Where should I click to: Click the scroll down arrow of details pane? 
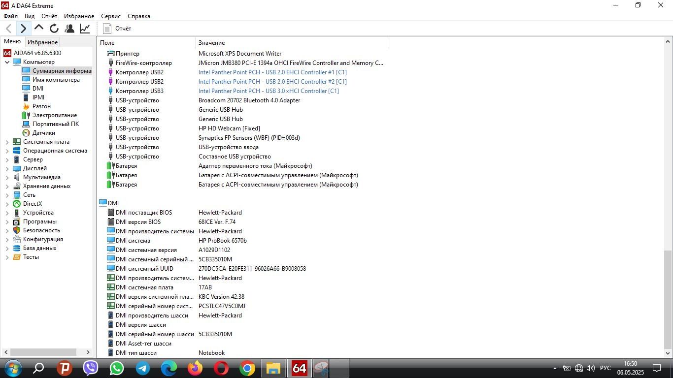click(x=668, y=353)
